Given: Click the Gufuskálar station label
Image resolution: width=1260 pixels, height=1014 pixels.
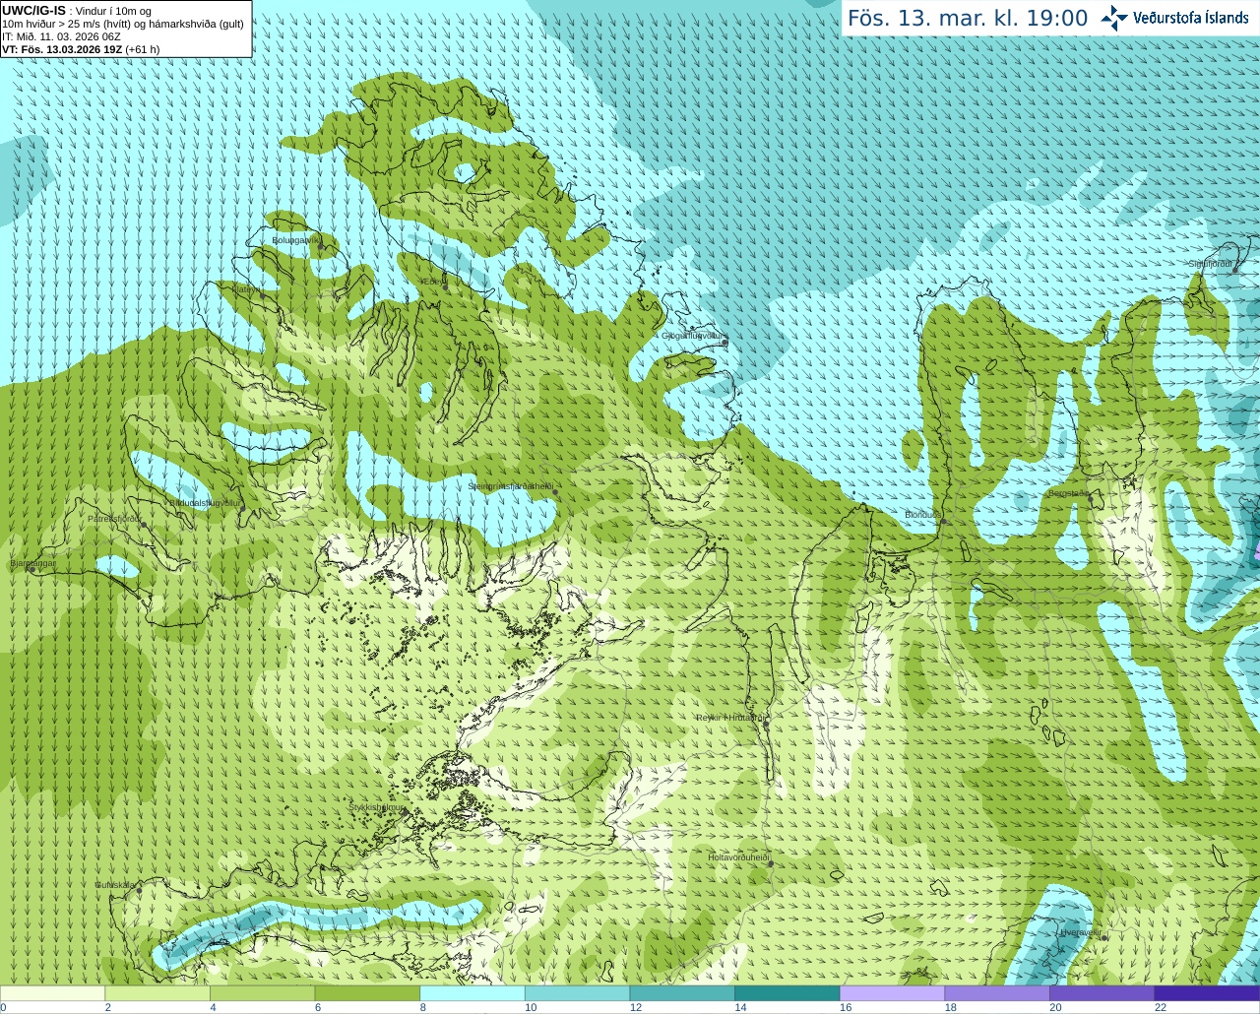Looking at the screenshot, I should coord(115,885).
